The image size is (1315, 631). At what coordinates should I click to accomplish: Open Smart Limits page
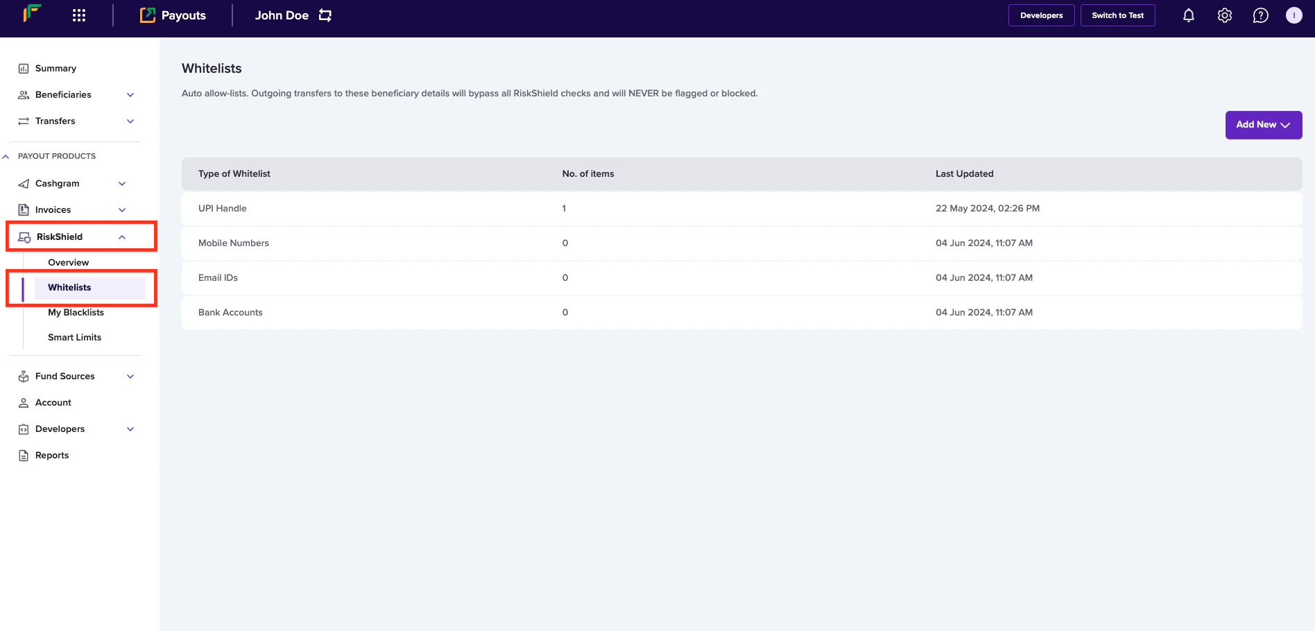click(74, 338)
